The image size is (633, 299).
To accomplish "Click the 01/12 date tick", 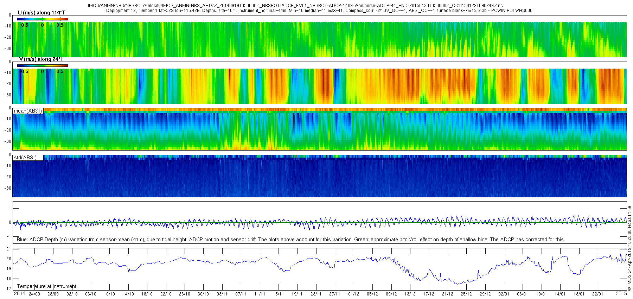I will click(353, 294).
